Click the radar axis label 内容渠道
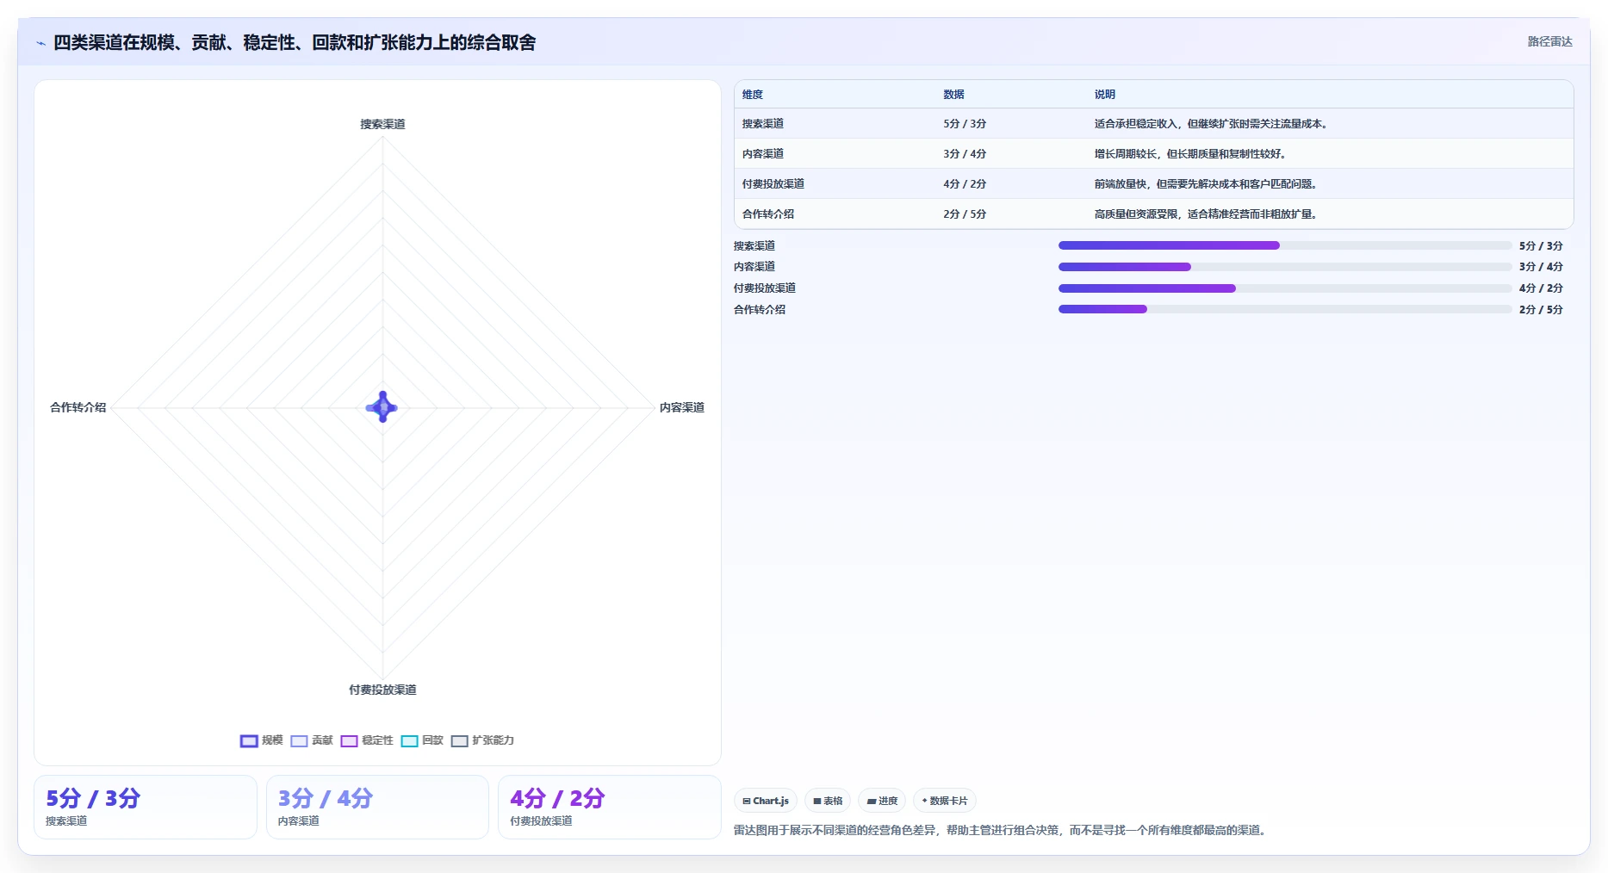The image size is (1608, 873). [x=682, y=407]
